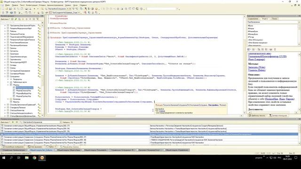The width and height of the screenshot is (301, 169).
Task: Open the Действия dropdown in the search results panel
Action: coord(5,122)
